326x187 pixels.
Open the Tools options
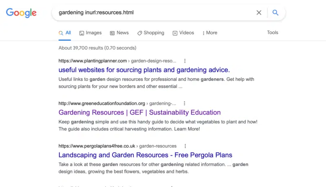click(x=273, y=33)
